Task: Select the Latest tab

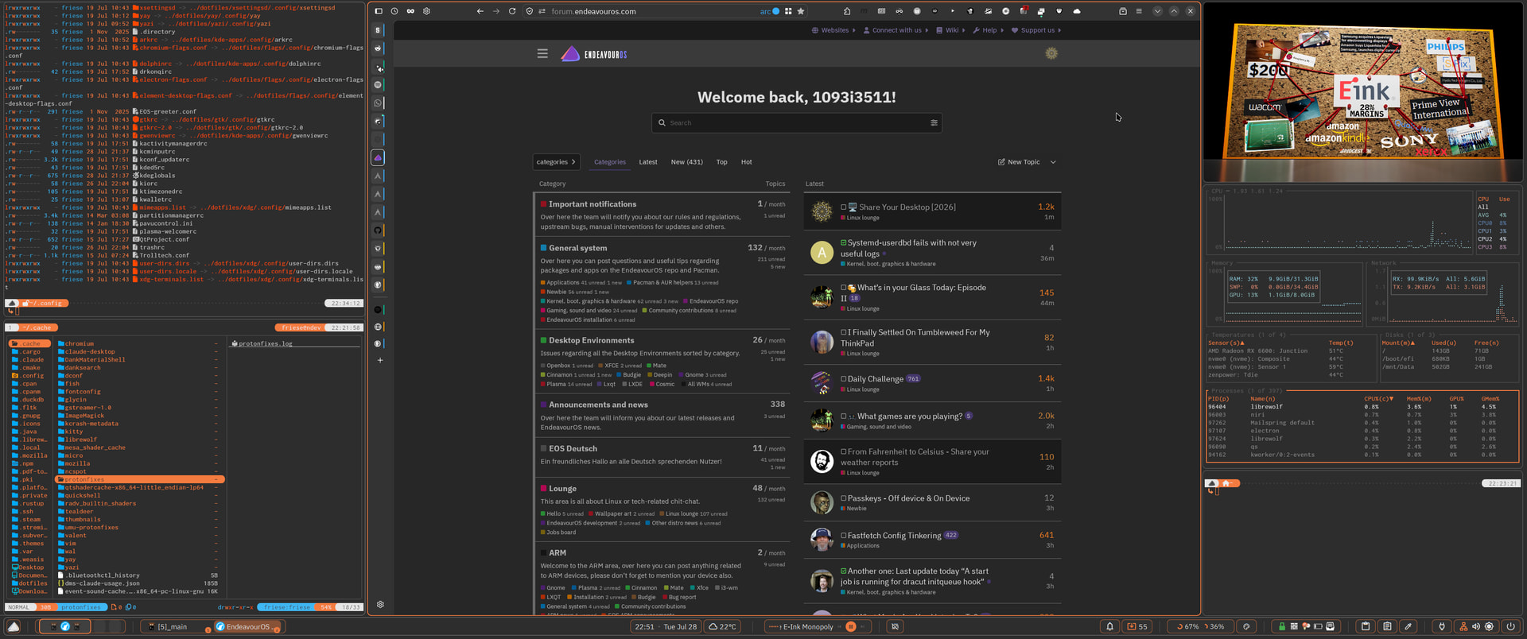Action: pos(648,162)
